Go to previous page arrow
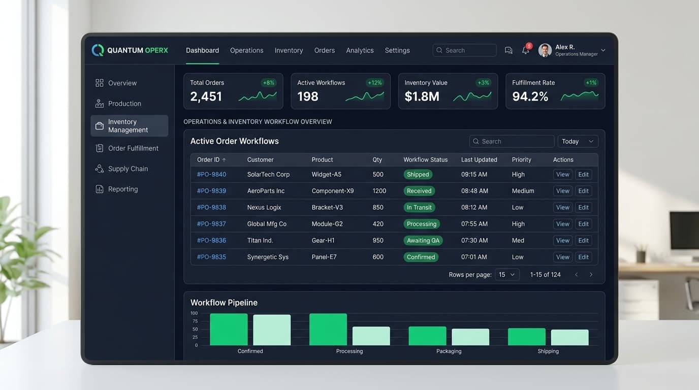 point(577,275)
